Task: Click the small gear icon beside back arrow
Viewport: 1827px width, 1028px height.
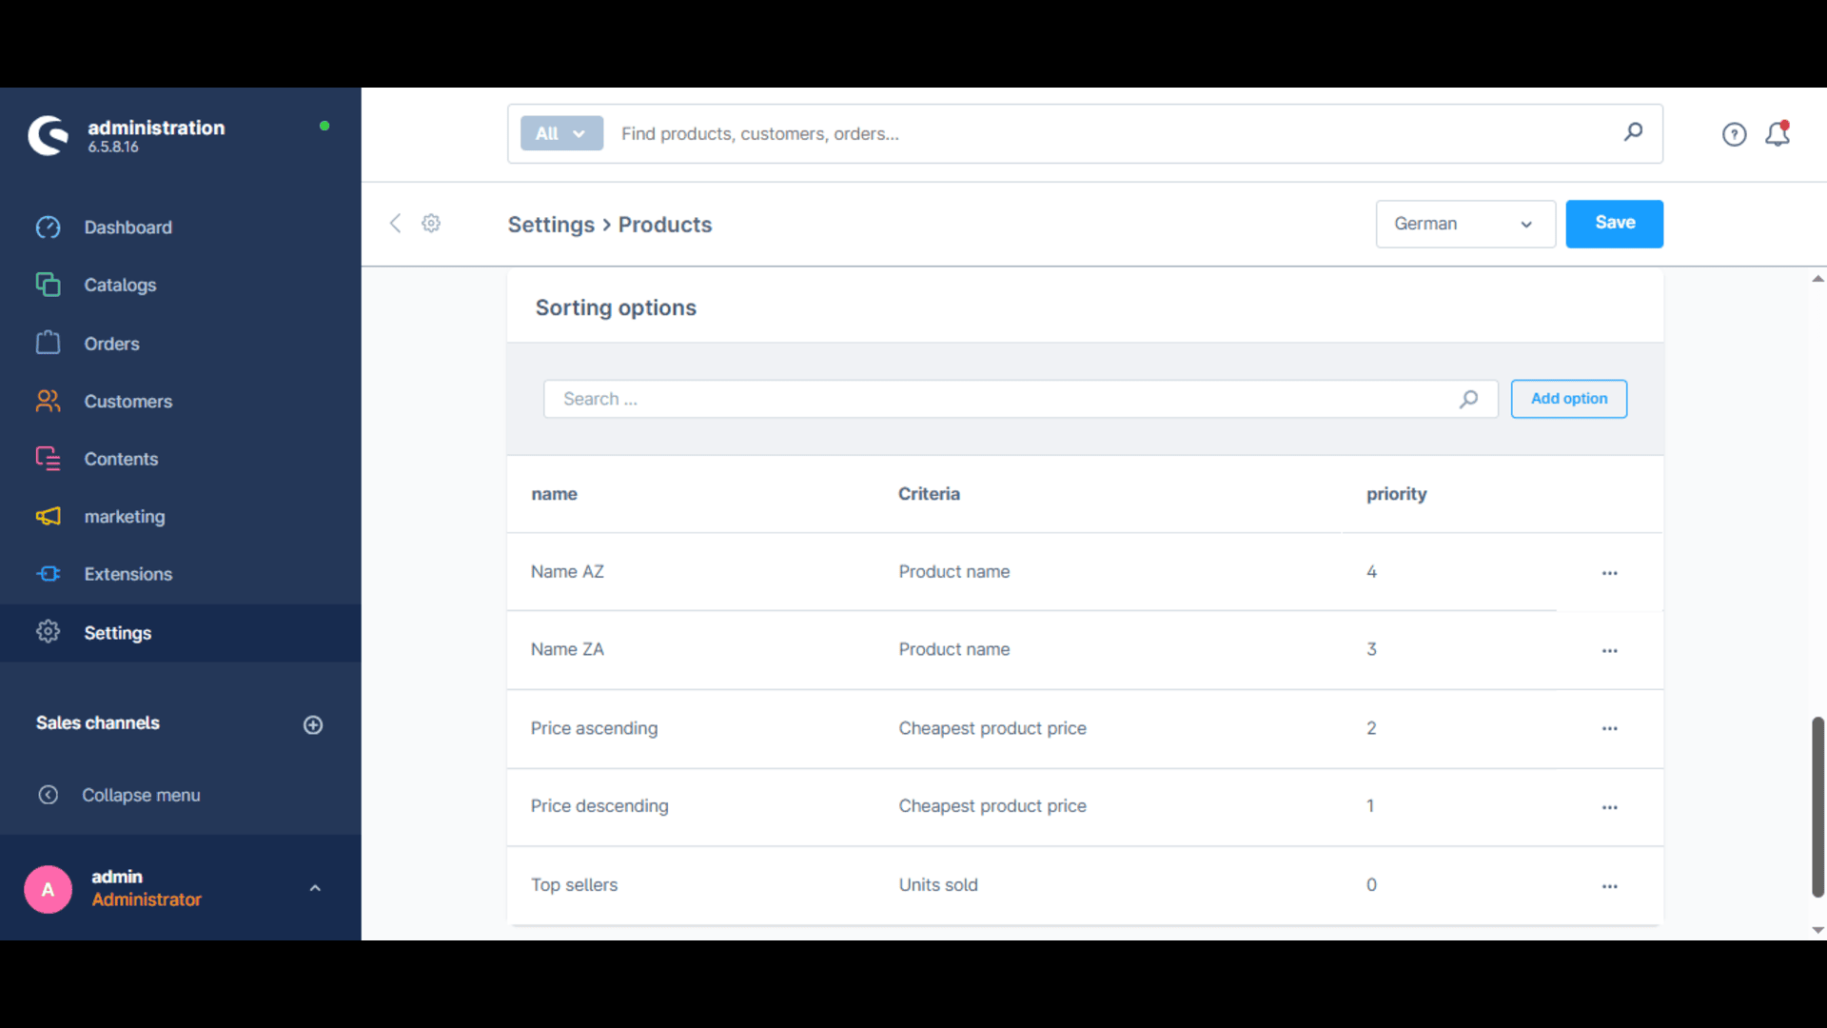Action: (431, 223)
